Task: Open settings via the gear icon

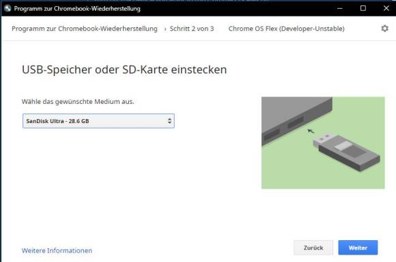Action: 384,28
